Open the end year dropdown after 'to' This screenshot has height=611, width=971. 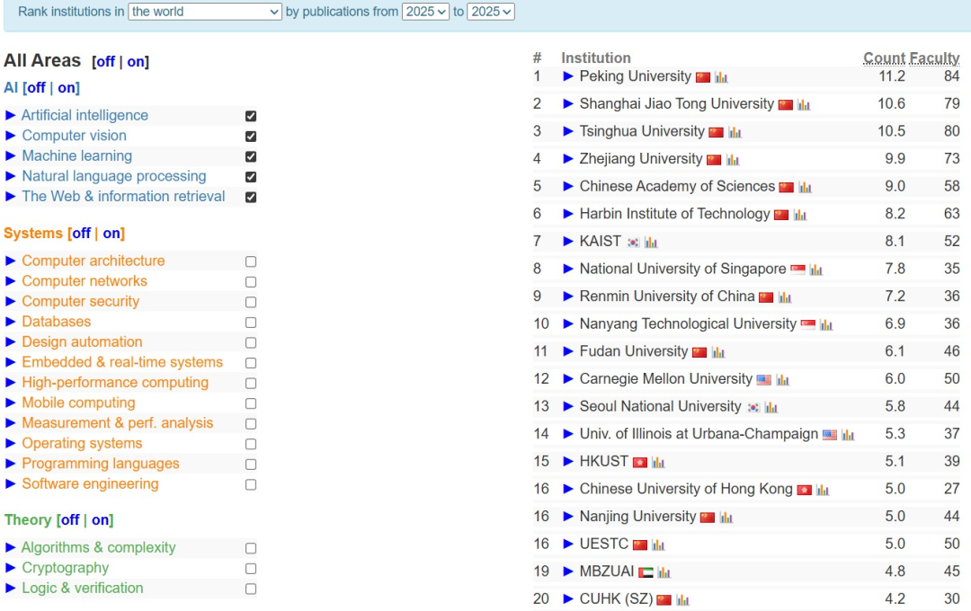[x=491, y=12]
